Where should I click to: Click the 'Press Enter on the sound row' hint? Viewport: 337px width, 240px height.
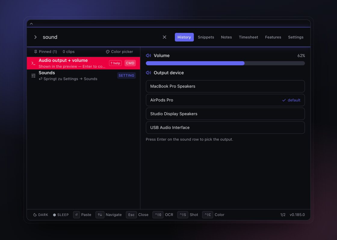[x=189, y=139]
